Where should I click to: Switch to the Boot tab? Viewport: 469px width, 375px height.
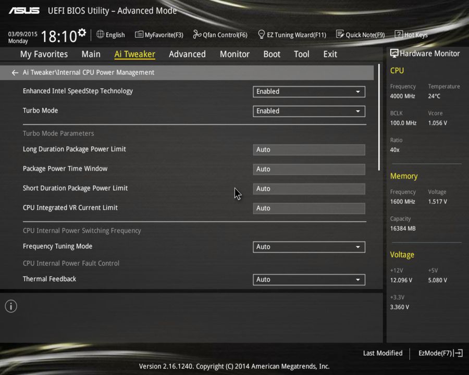click(x=271, y=54)
